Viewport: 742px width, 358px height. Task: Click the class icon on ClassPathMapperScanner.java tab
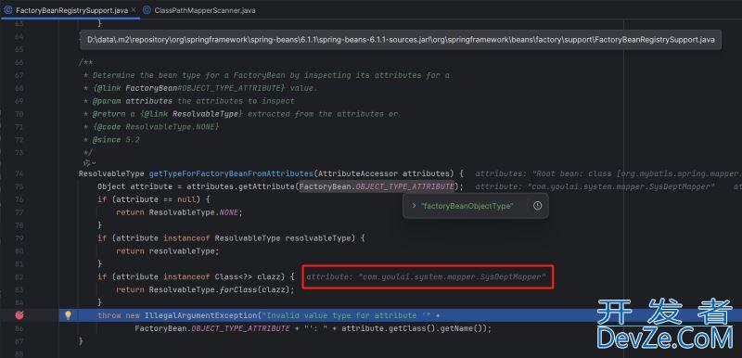(x=147, y=10)
